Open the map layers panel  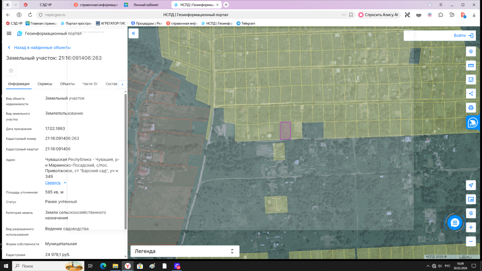471,52
